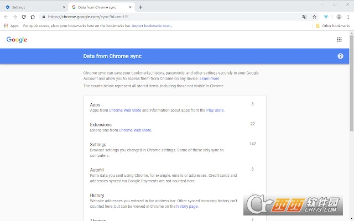Click the page vertical scrollbar thumb
Image resolution: width=354 pixels, height=221 pixels.
click(x=352, y=82)
